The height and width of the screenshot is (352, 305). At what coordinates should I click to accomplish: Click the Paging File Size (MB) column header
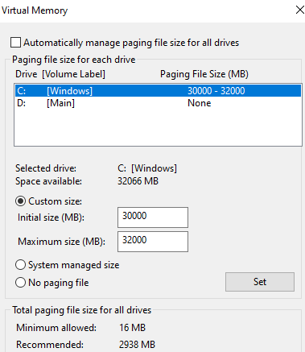tap(204, 74)
